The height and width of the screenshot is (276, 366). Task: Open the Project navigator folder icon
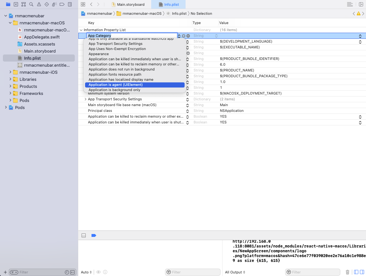point(8,4)
